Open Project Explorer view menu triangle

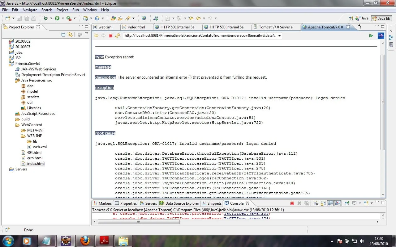click(x=87, y=34)
